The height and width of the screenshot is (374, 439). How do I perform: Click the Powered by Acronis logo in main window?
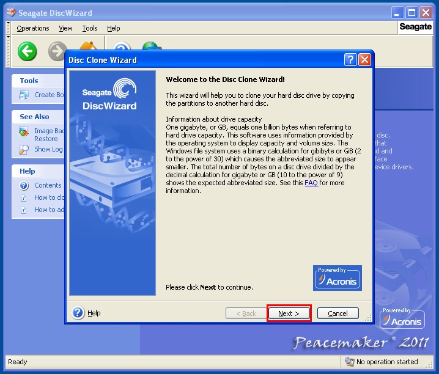(402, 318)
